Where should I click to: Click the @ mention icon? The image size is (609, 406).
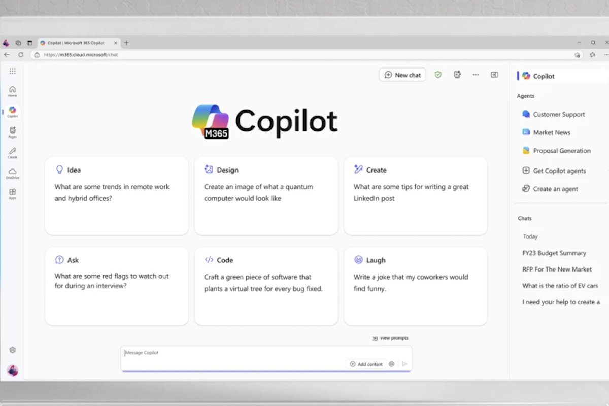coord(391,364)
